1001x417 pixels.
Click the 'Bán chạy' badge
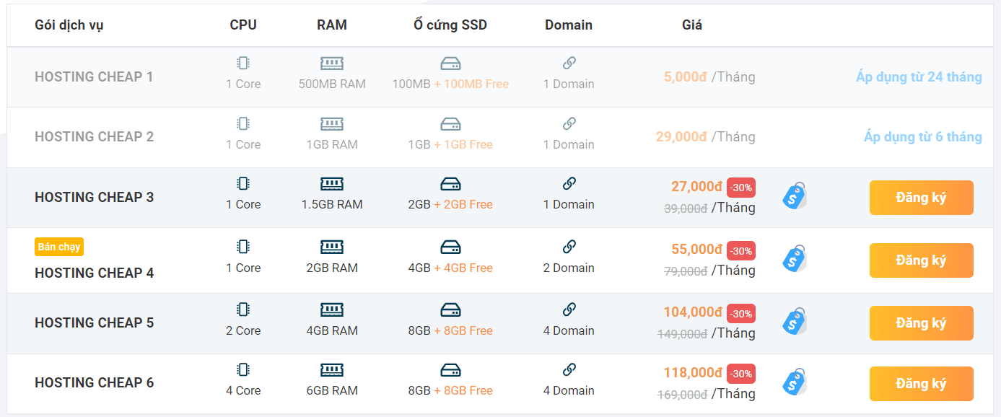(59, 247)
